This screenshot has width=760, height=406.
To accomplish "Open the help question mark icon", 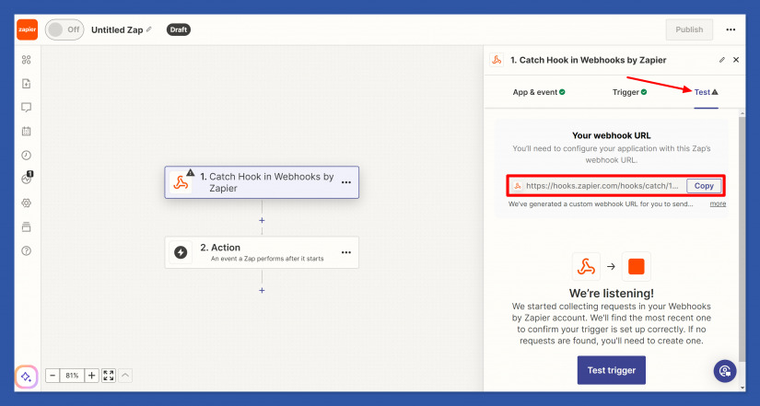I will tap(27, 251).
